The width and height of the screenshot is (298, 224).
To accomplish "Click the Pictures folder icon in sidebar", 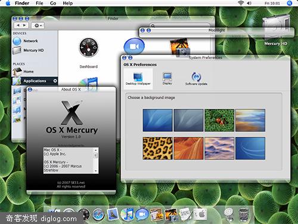I will point(17,119).
